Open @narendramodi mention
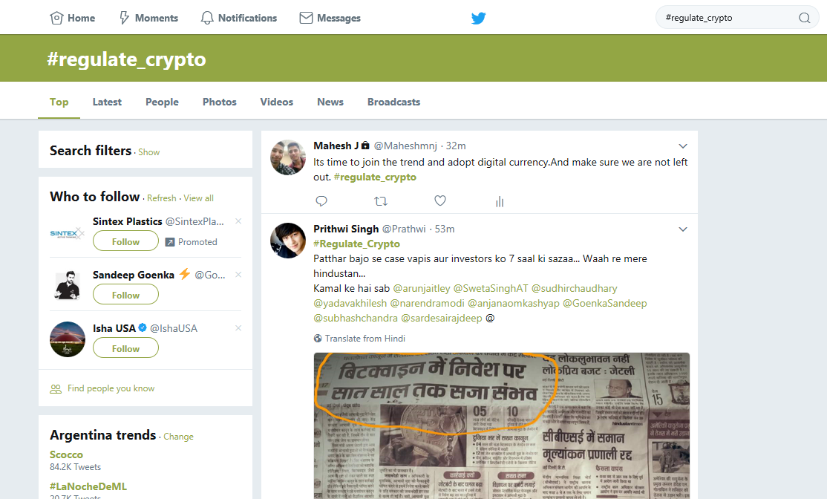Screen dimensions: 827x499 (x=427, y=303)
